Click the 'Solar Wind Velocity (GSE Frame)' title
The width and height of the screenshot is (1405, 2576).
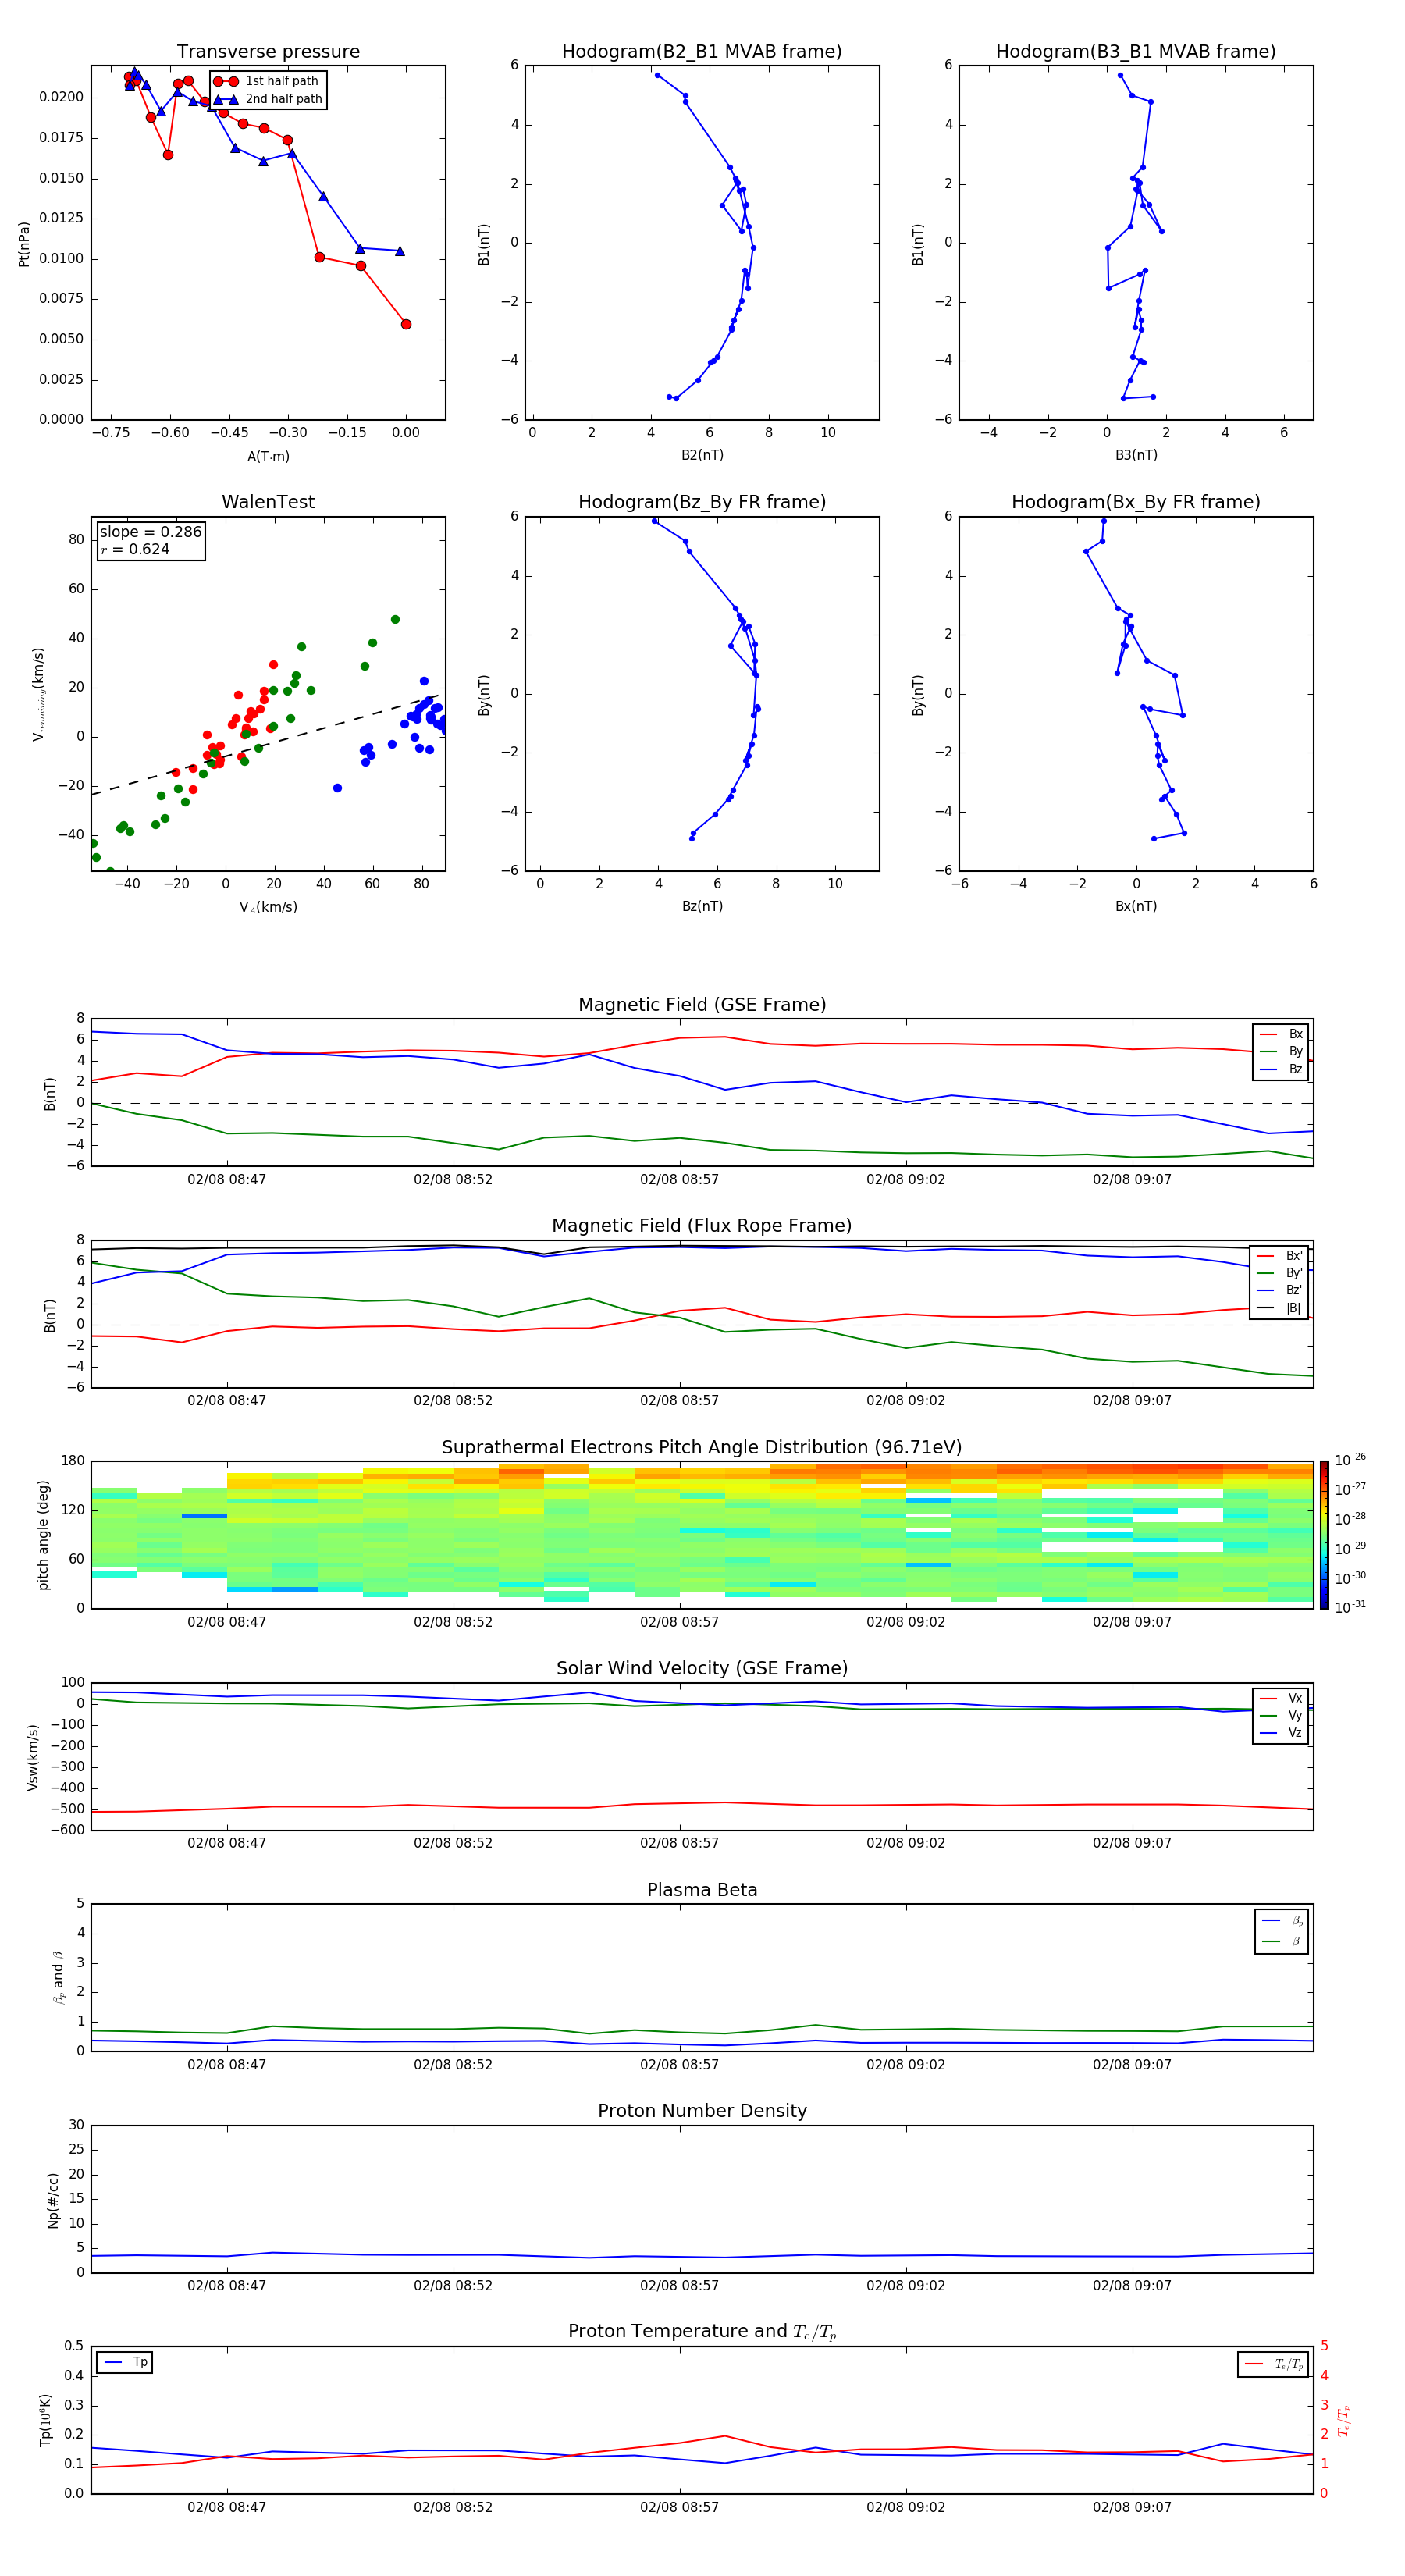(702, 1668)
